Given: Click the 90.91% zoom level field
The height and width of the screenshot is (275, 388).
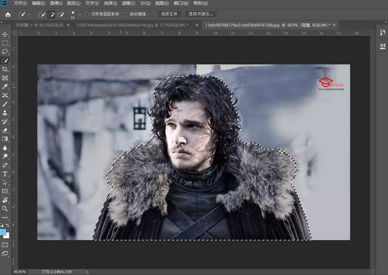Looking at the screenshot, I should (x=19, y=272).
